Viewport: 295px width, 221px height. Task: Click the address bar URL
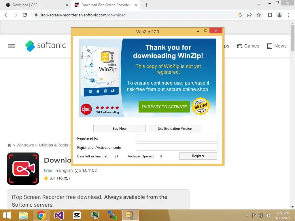click(x=83, y=15)
